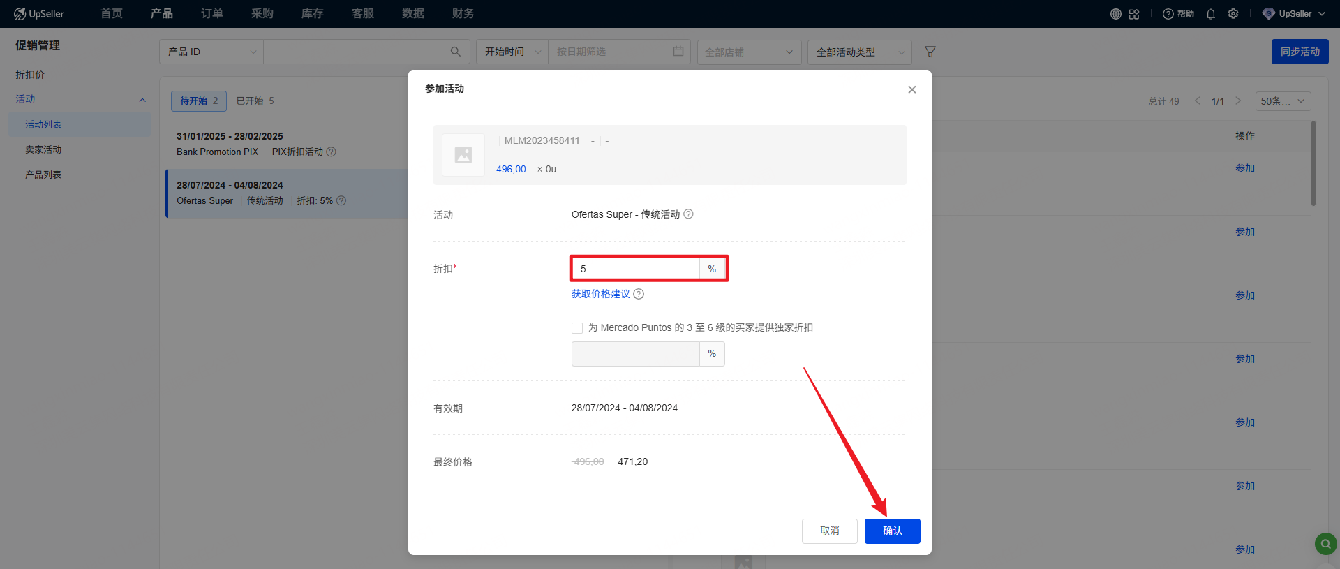
Task: Open the apps grid icon
Action: 1134,14
